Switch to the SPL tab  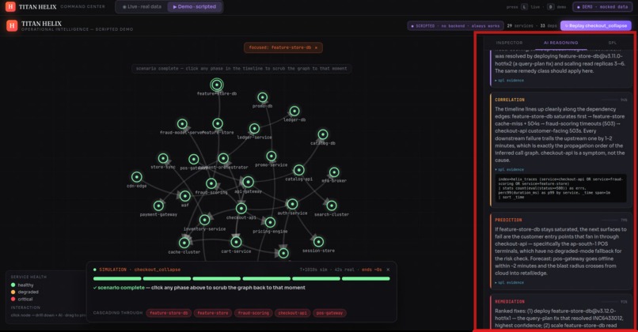613,43
